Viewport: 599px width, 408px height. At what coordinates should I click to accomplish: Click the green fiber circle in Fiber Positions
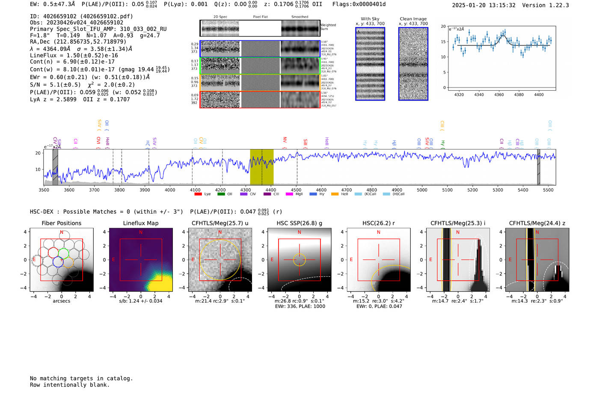click(64, 253)
